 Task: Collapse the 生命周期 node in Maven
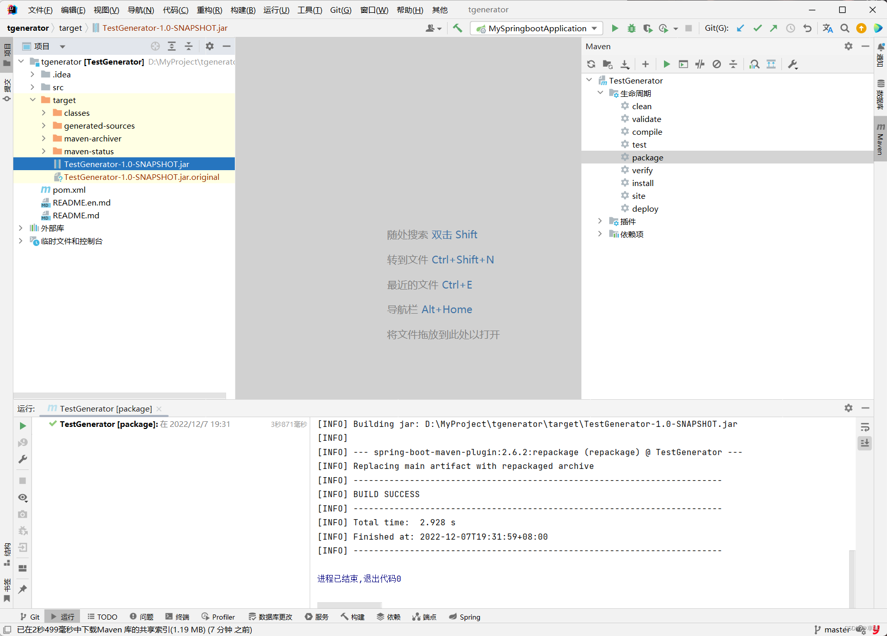600,93
